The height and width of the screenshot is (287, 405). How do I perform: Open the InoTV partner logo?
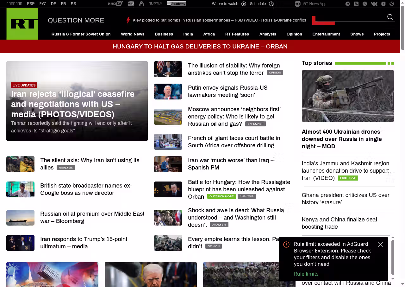pos(115,4)
